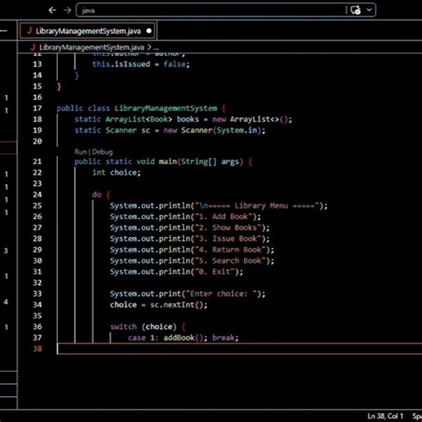Viewport: 422px width, 422px height.
Task: Click line number 21 in the gutter
Action: pos(37,161)
